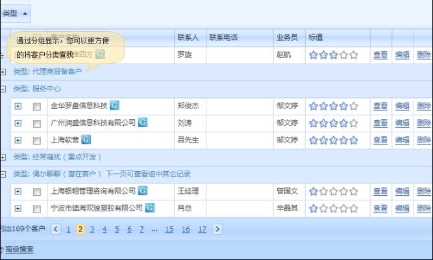The image size is (433, 260).
Task: Set first star rating for 广州润盛信息科技有限公司
Action: coord(314,123)
